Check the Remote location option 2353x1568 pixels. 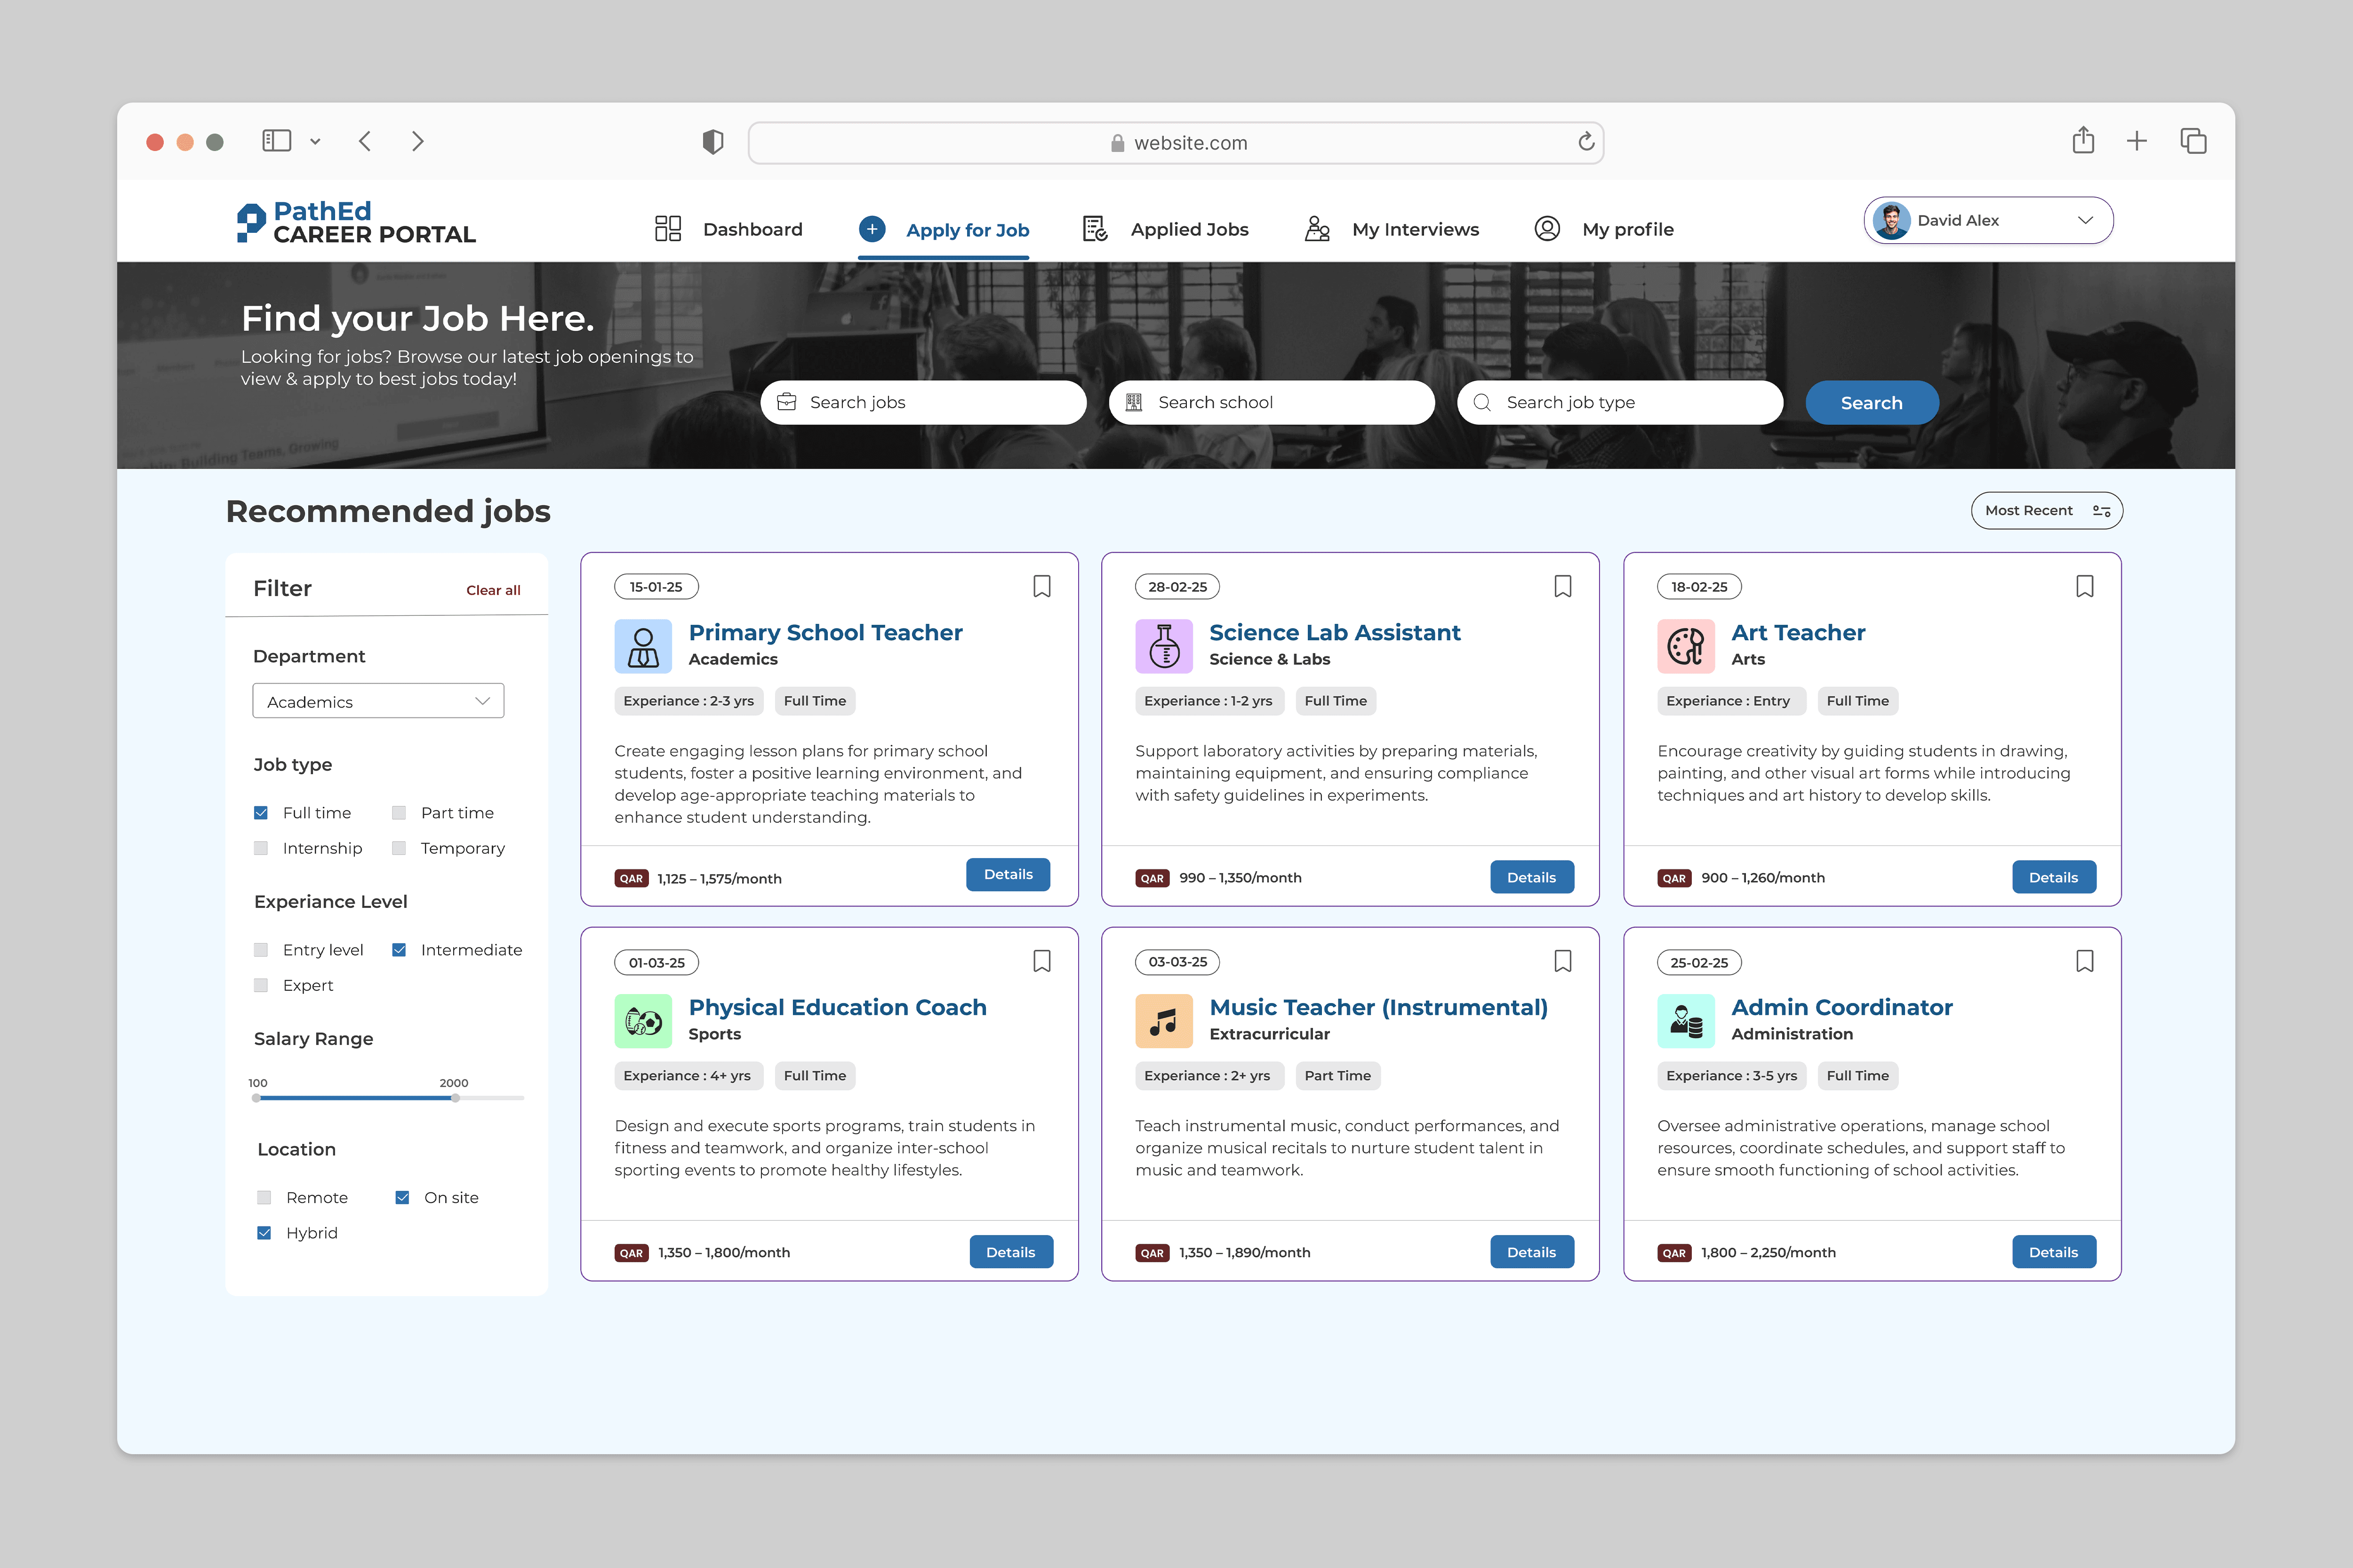(x=264, y=1198)
